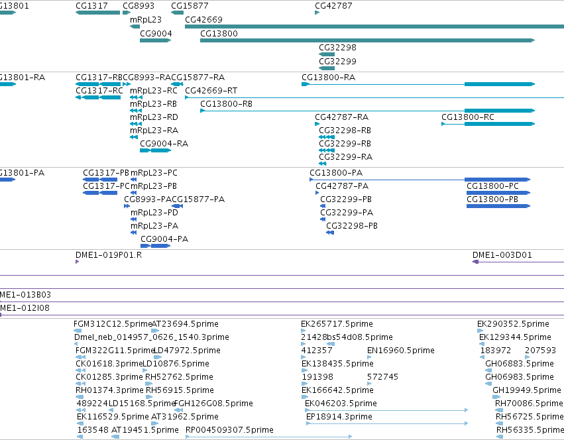Select the DME1-003D01 clone label

click(x=502, y=255)
